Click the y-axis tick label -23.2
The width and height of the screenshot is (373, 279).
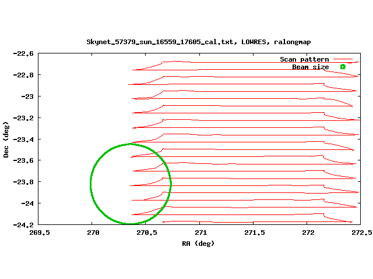click(x=23, y=118)
